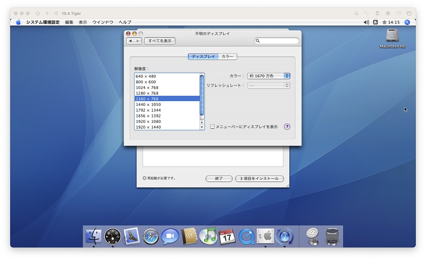Select 1360 × 768 resolution
Viewport: 426px width, 260px height.
click(167, 99)
